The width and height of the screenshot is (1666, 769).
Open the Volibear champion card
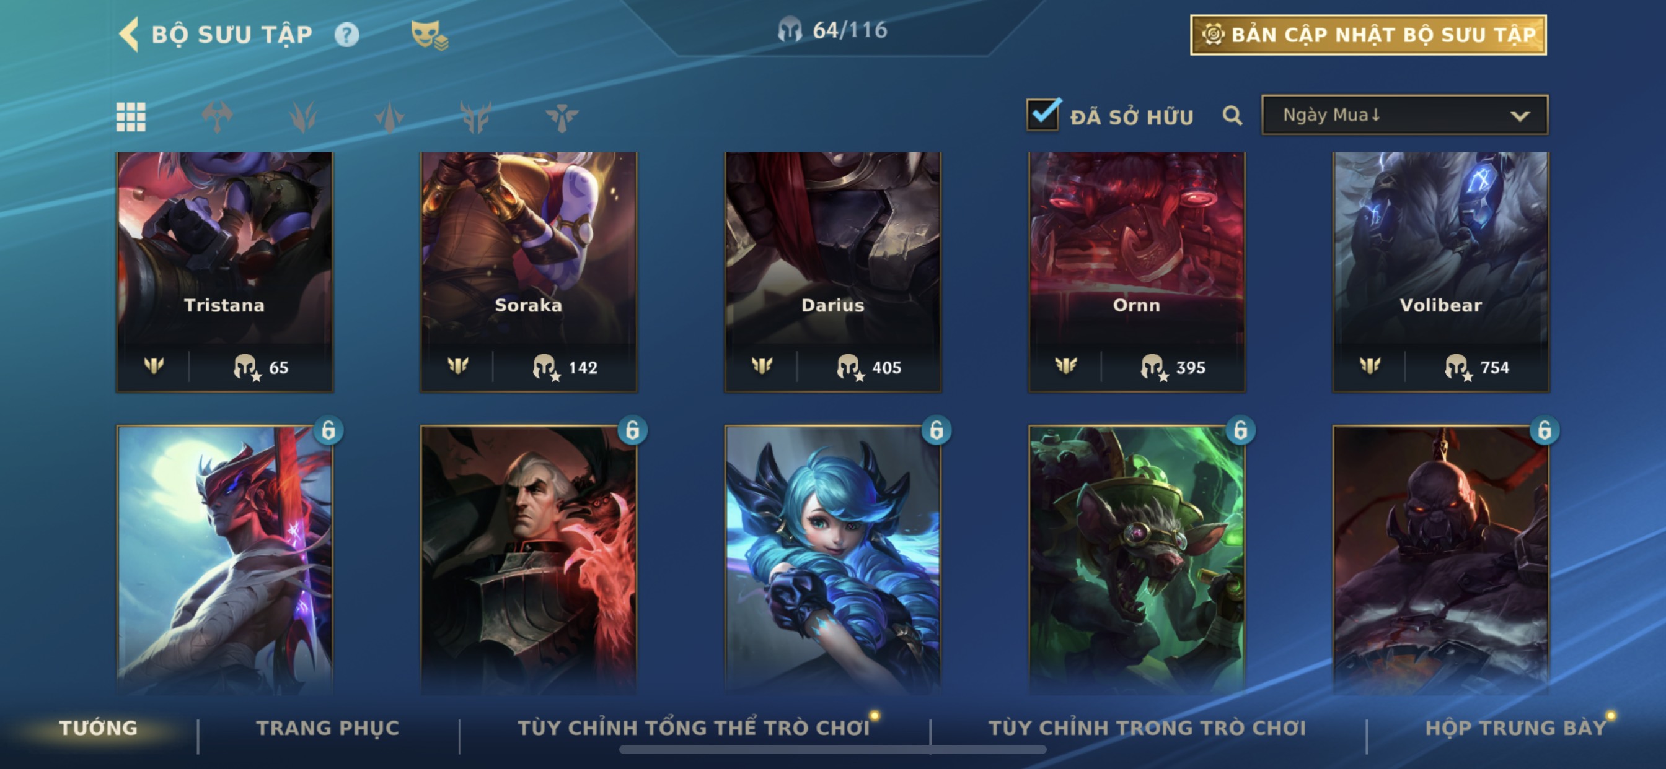[1441, 272]
